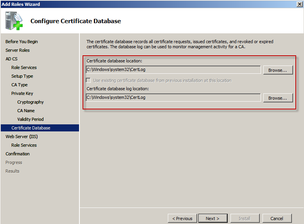Navigate to the Setup Type step
The image size is (304, 224).
pyautogui.click(x=22, y=76)
